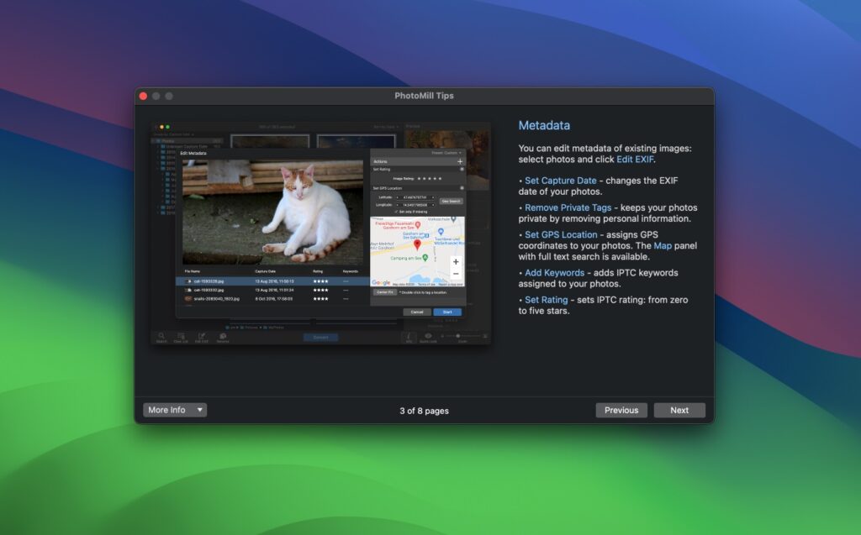Viewport: 861px width, 535px height.
Task: Click the Info icon near Quick Look
Action: 408,335
